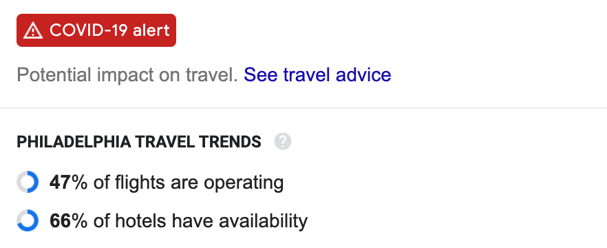Viewport: 607px width, 248px height.
Task: Follow the See travel advice link
Action: [317, 74]
